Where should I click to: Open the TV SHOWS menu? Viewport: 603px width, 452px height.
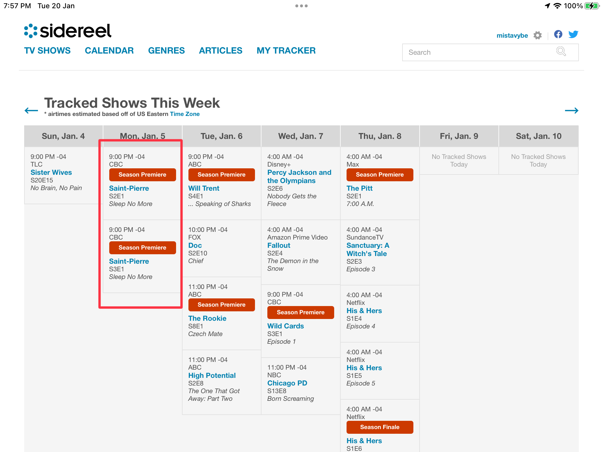point(47,51)
